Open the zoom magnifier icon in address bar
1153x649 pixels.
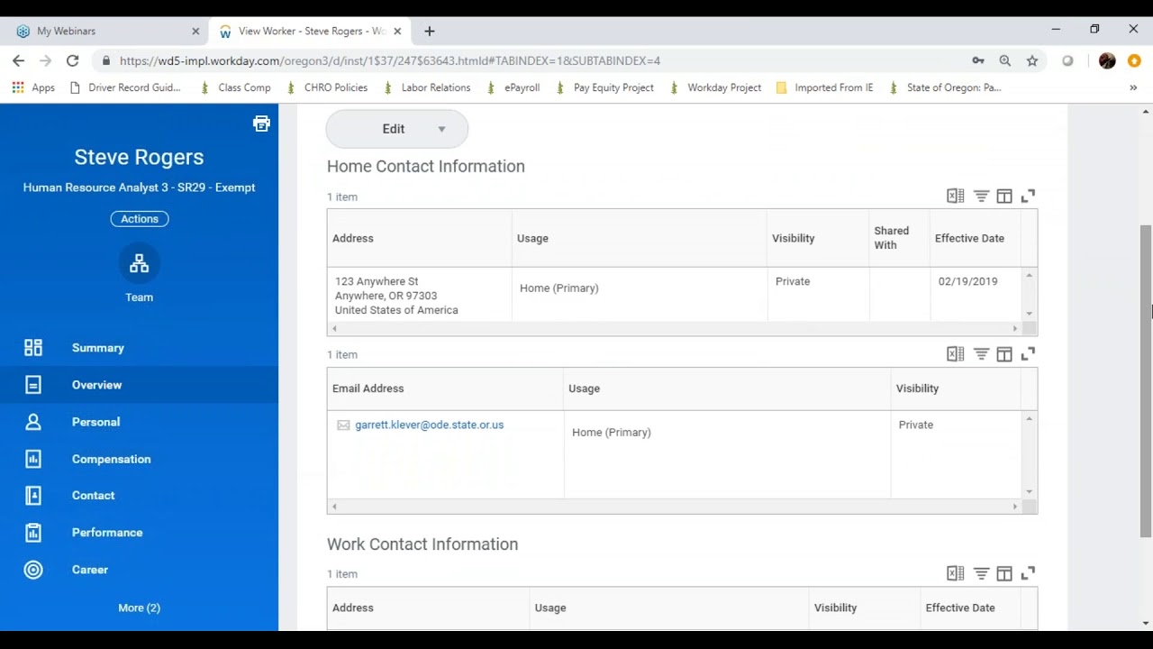[1005, 60]
